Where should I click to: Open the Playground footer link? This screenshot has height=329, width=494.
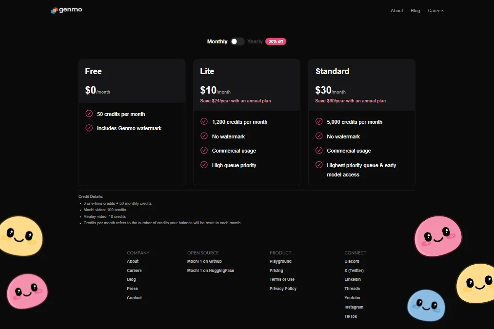tap(281, 261)
